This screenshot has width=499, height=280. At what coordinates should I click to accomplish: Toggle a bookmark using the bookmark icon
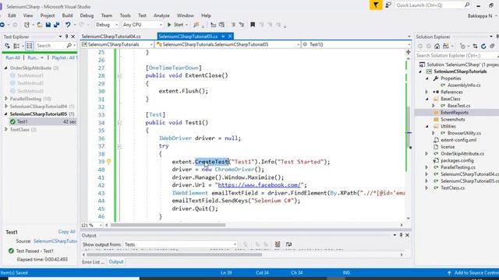(x=253, y=25)
